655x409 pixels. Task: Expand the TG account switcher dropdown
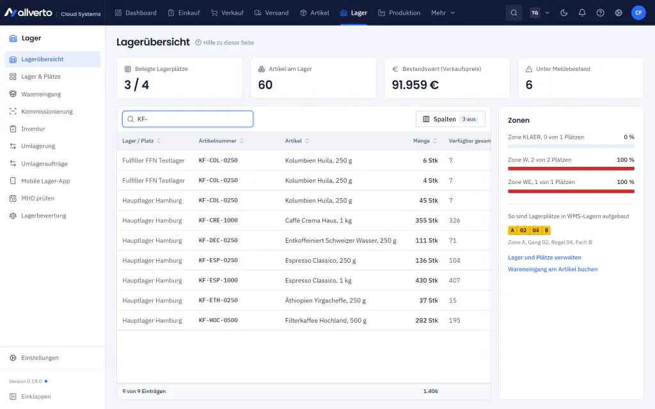tap(539, 13)
